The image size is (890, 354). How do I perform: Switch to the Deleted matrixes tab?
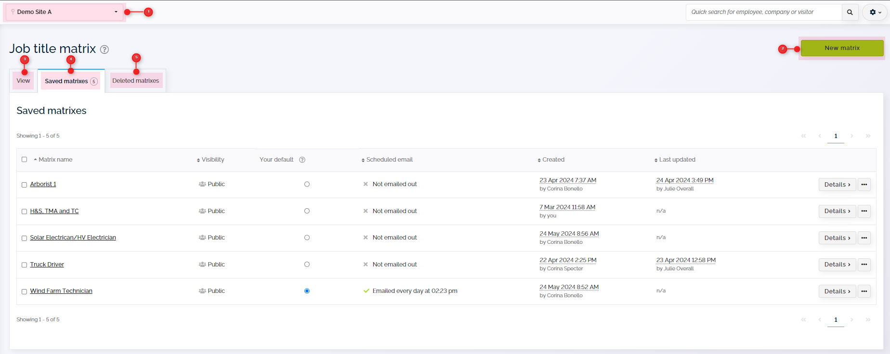(x=135, y=81)
